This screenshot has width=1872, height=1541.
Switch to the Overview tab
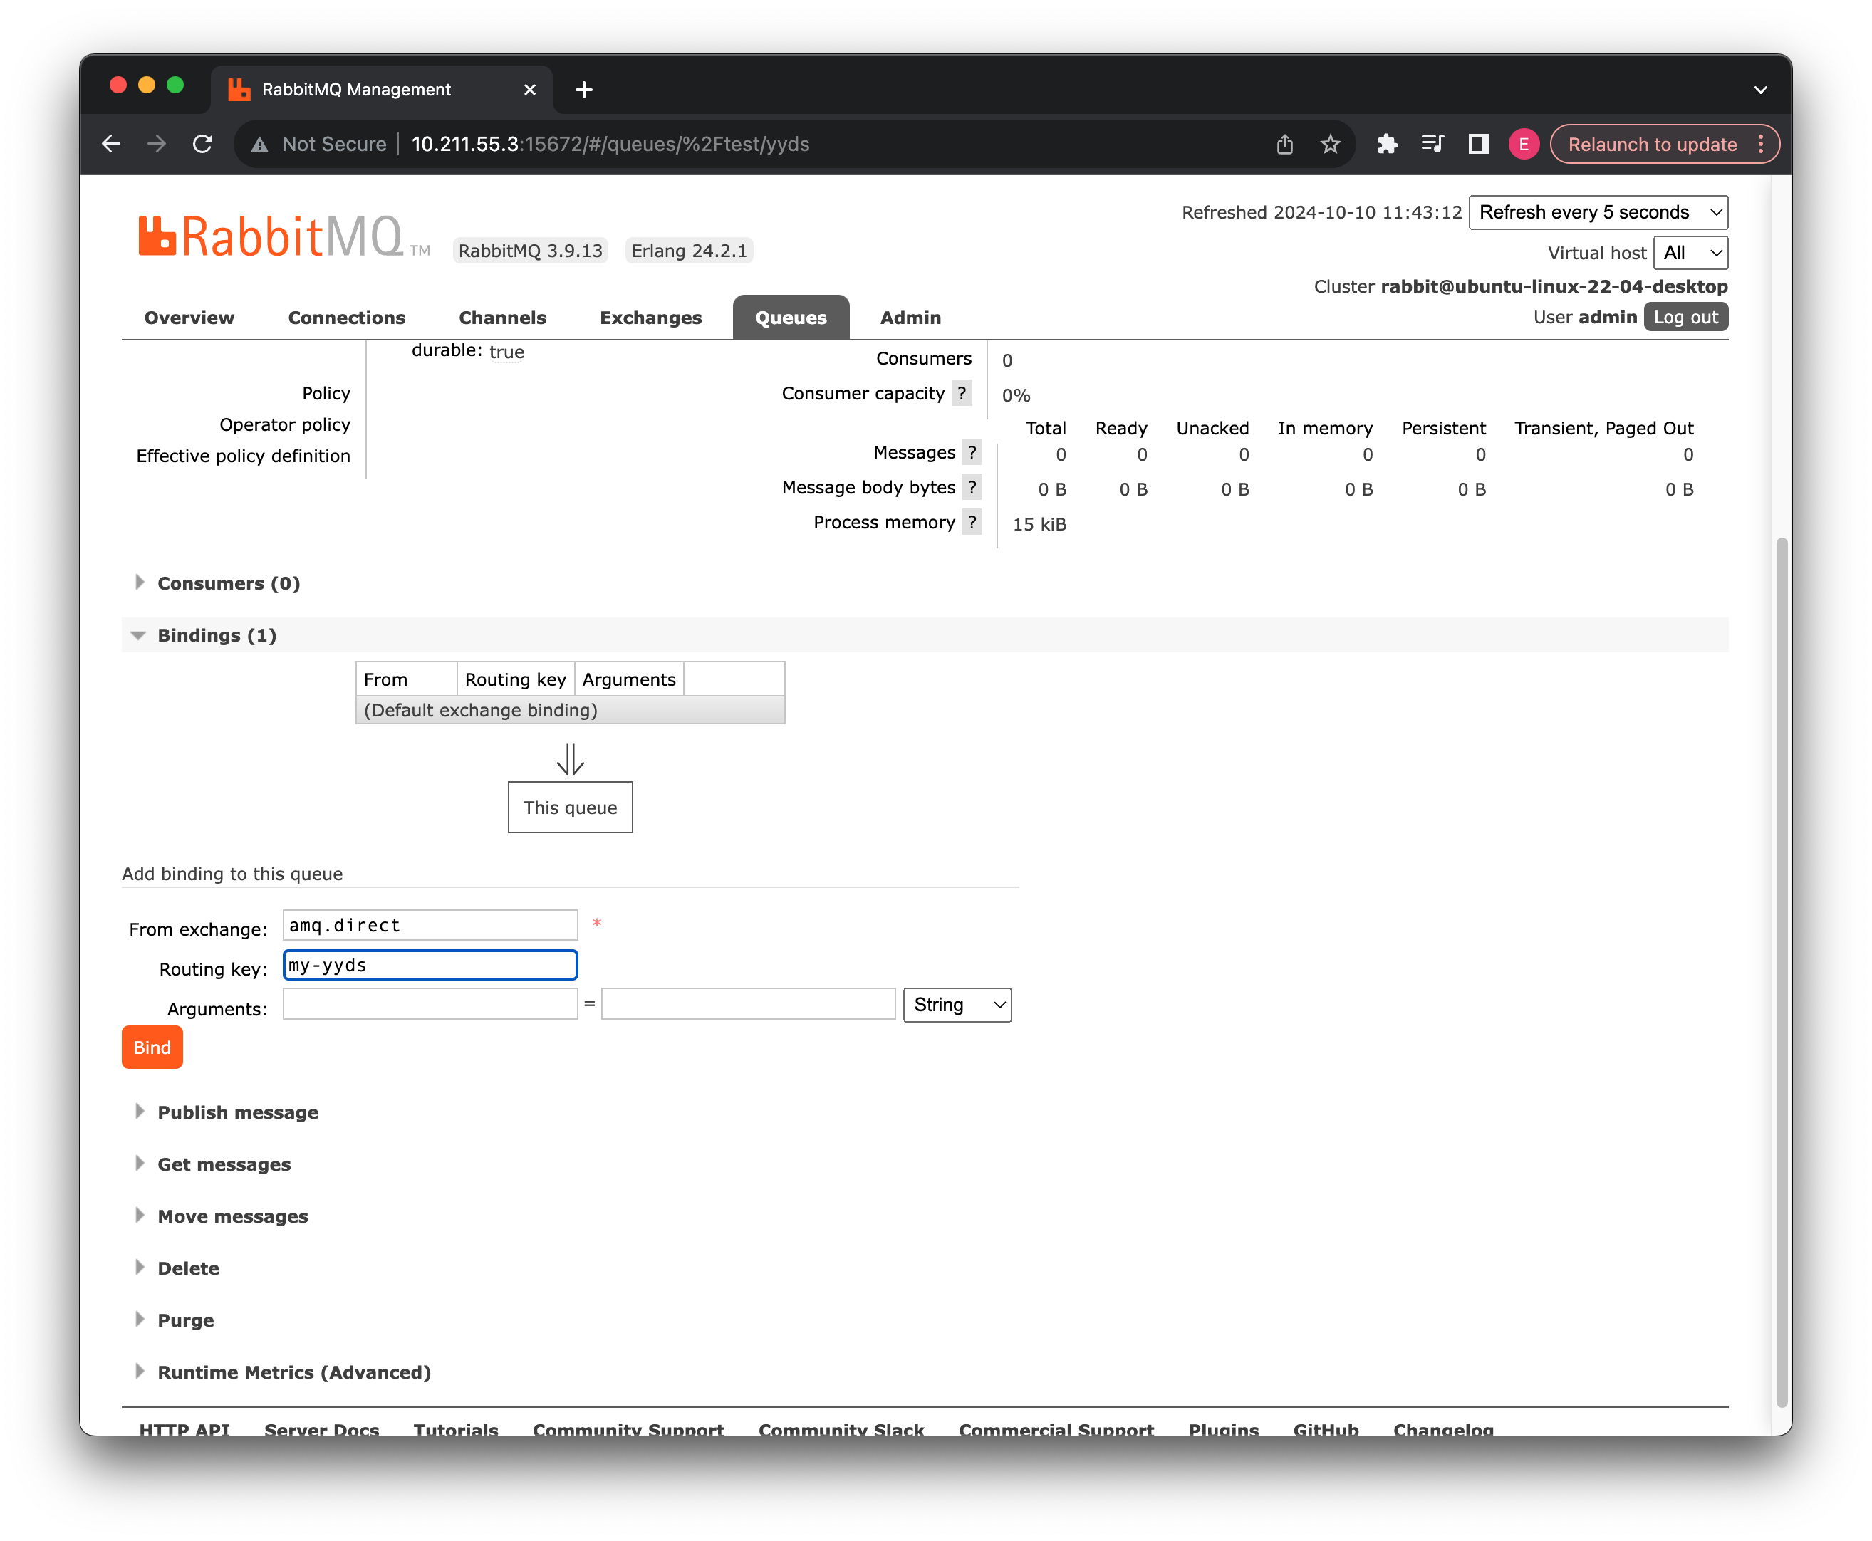pyautogui.click(x=189, y=318)
